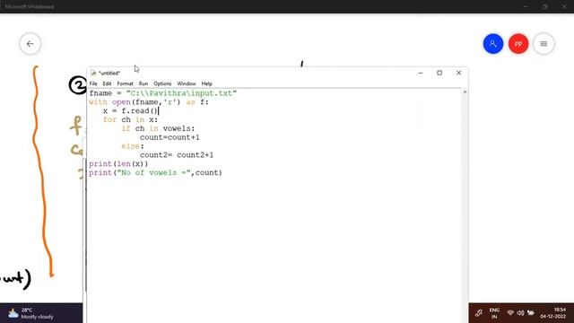
Task: Open the Edit menu in IDLE
Action: 107,83
